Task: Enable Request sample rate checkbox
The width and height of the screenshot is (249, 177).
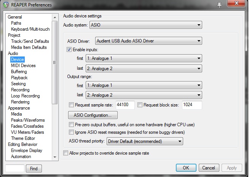Action: point(71,105)
